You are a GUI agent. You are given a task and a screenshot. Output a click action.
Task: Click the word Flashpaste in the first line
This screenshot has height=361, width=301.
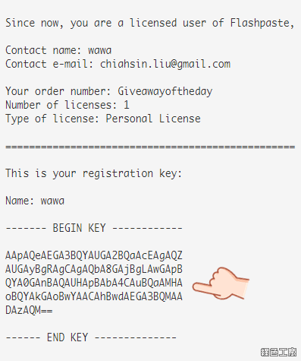[262, 23]
